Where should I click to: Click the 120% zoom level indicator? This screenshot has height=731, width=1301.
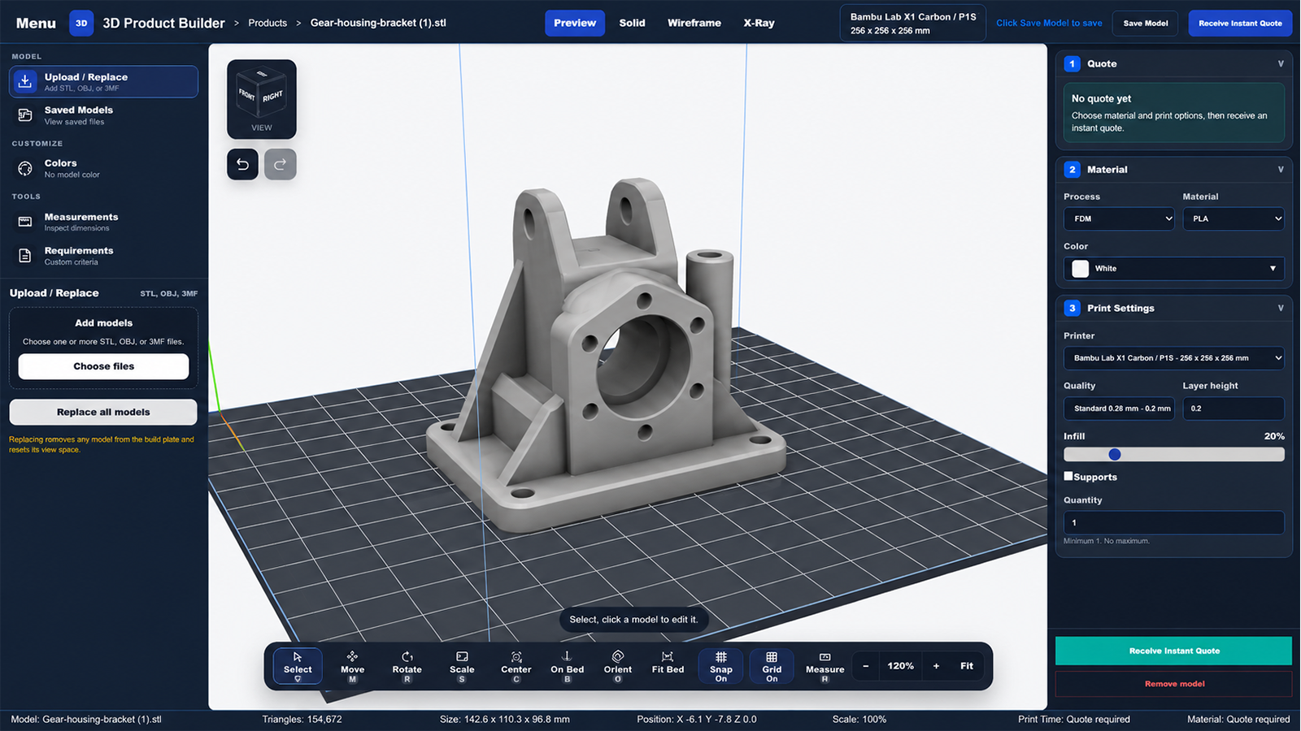tap(901, 666)
